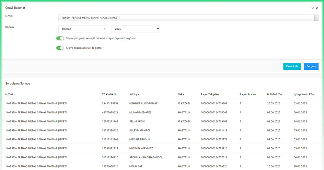Click the Rapor Takip No column header
The image size is (324, 170).
(210, 94)
